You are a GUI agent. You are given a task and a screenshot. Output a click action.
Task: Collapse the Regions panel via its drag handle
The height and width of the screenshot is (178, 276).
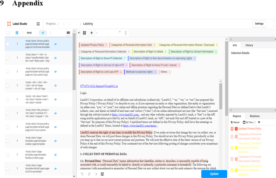pyautogui.click(x=231, y=110)
